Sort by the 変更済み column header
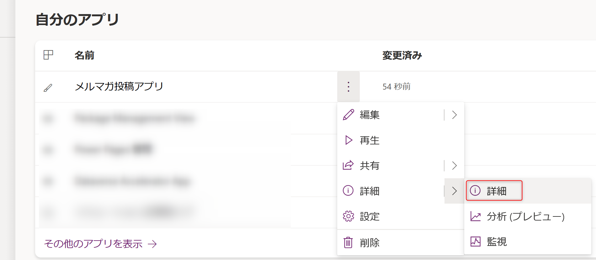The height and width of the screenshot is (260, 596). tap(402, 55)
